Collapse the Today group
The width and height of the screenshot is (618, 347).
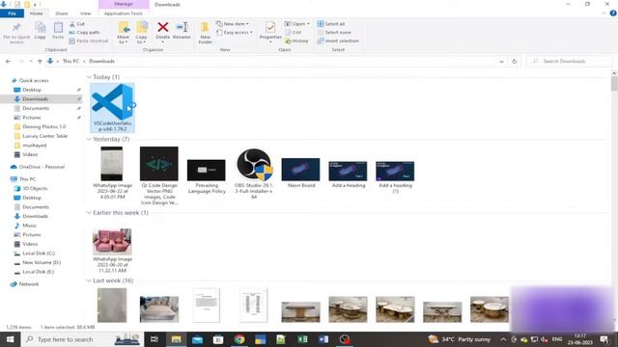coord(89,77)
